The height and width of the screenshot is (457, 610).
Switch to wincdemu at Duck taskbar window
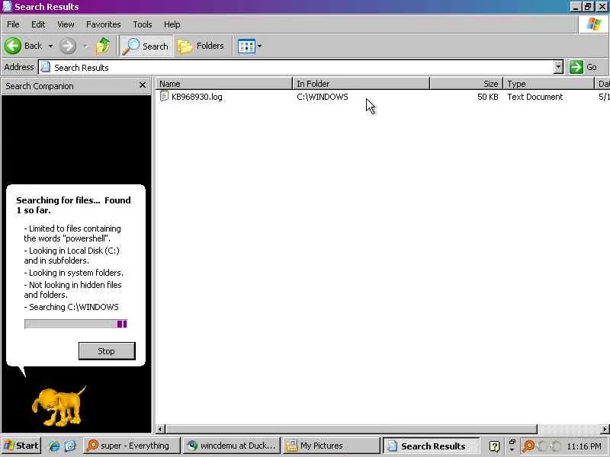[232, 446]
